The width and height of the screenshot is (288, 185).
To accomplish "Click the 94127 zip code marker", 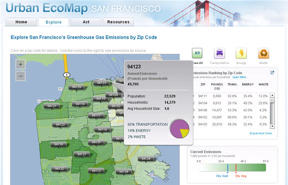I will tap(81, 154).
